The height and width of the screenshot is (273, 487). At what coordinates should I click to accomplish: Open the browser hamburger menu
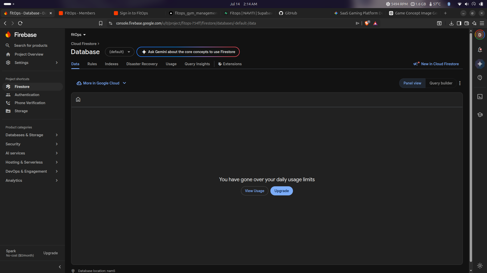click(482, 23)
